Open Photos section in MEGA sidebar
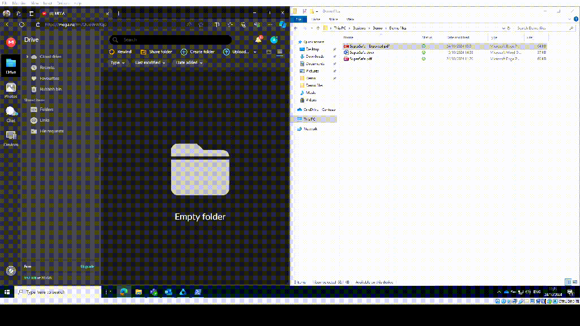Viewport: 580px width, 326px height. tap(11, 90)
